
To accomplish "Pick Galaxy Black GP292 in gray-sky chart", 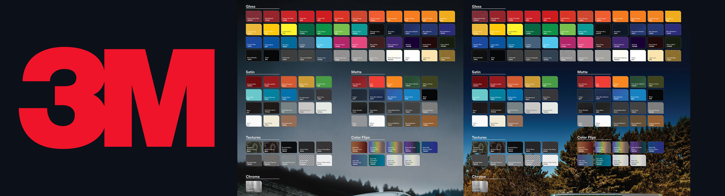I will point(447,43).
